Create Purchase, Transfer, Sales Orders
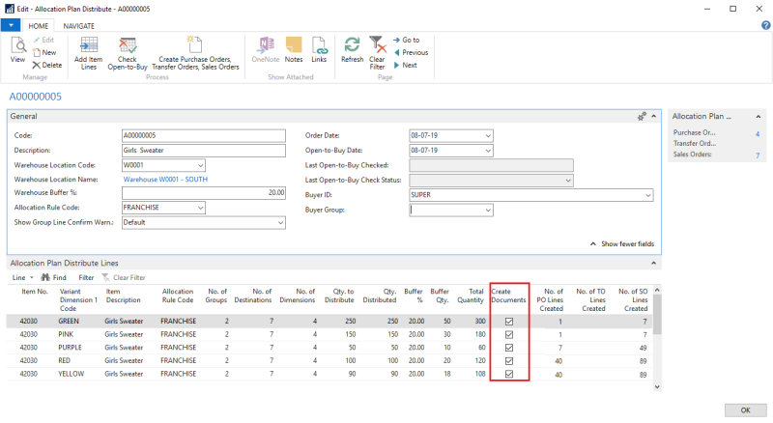Viewport: 773px width, 423px height. click(195, 53)
